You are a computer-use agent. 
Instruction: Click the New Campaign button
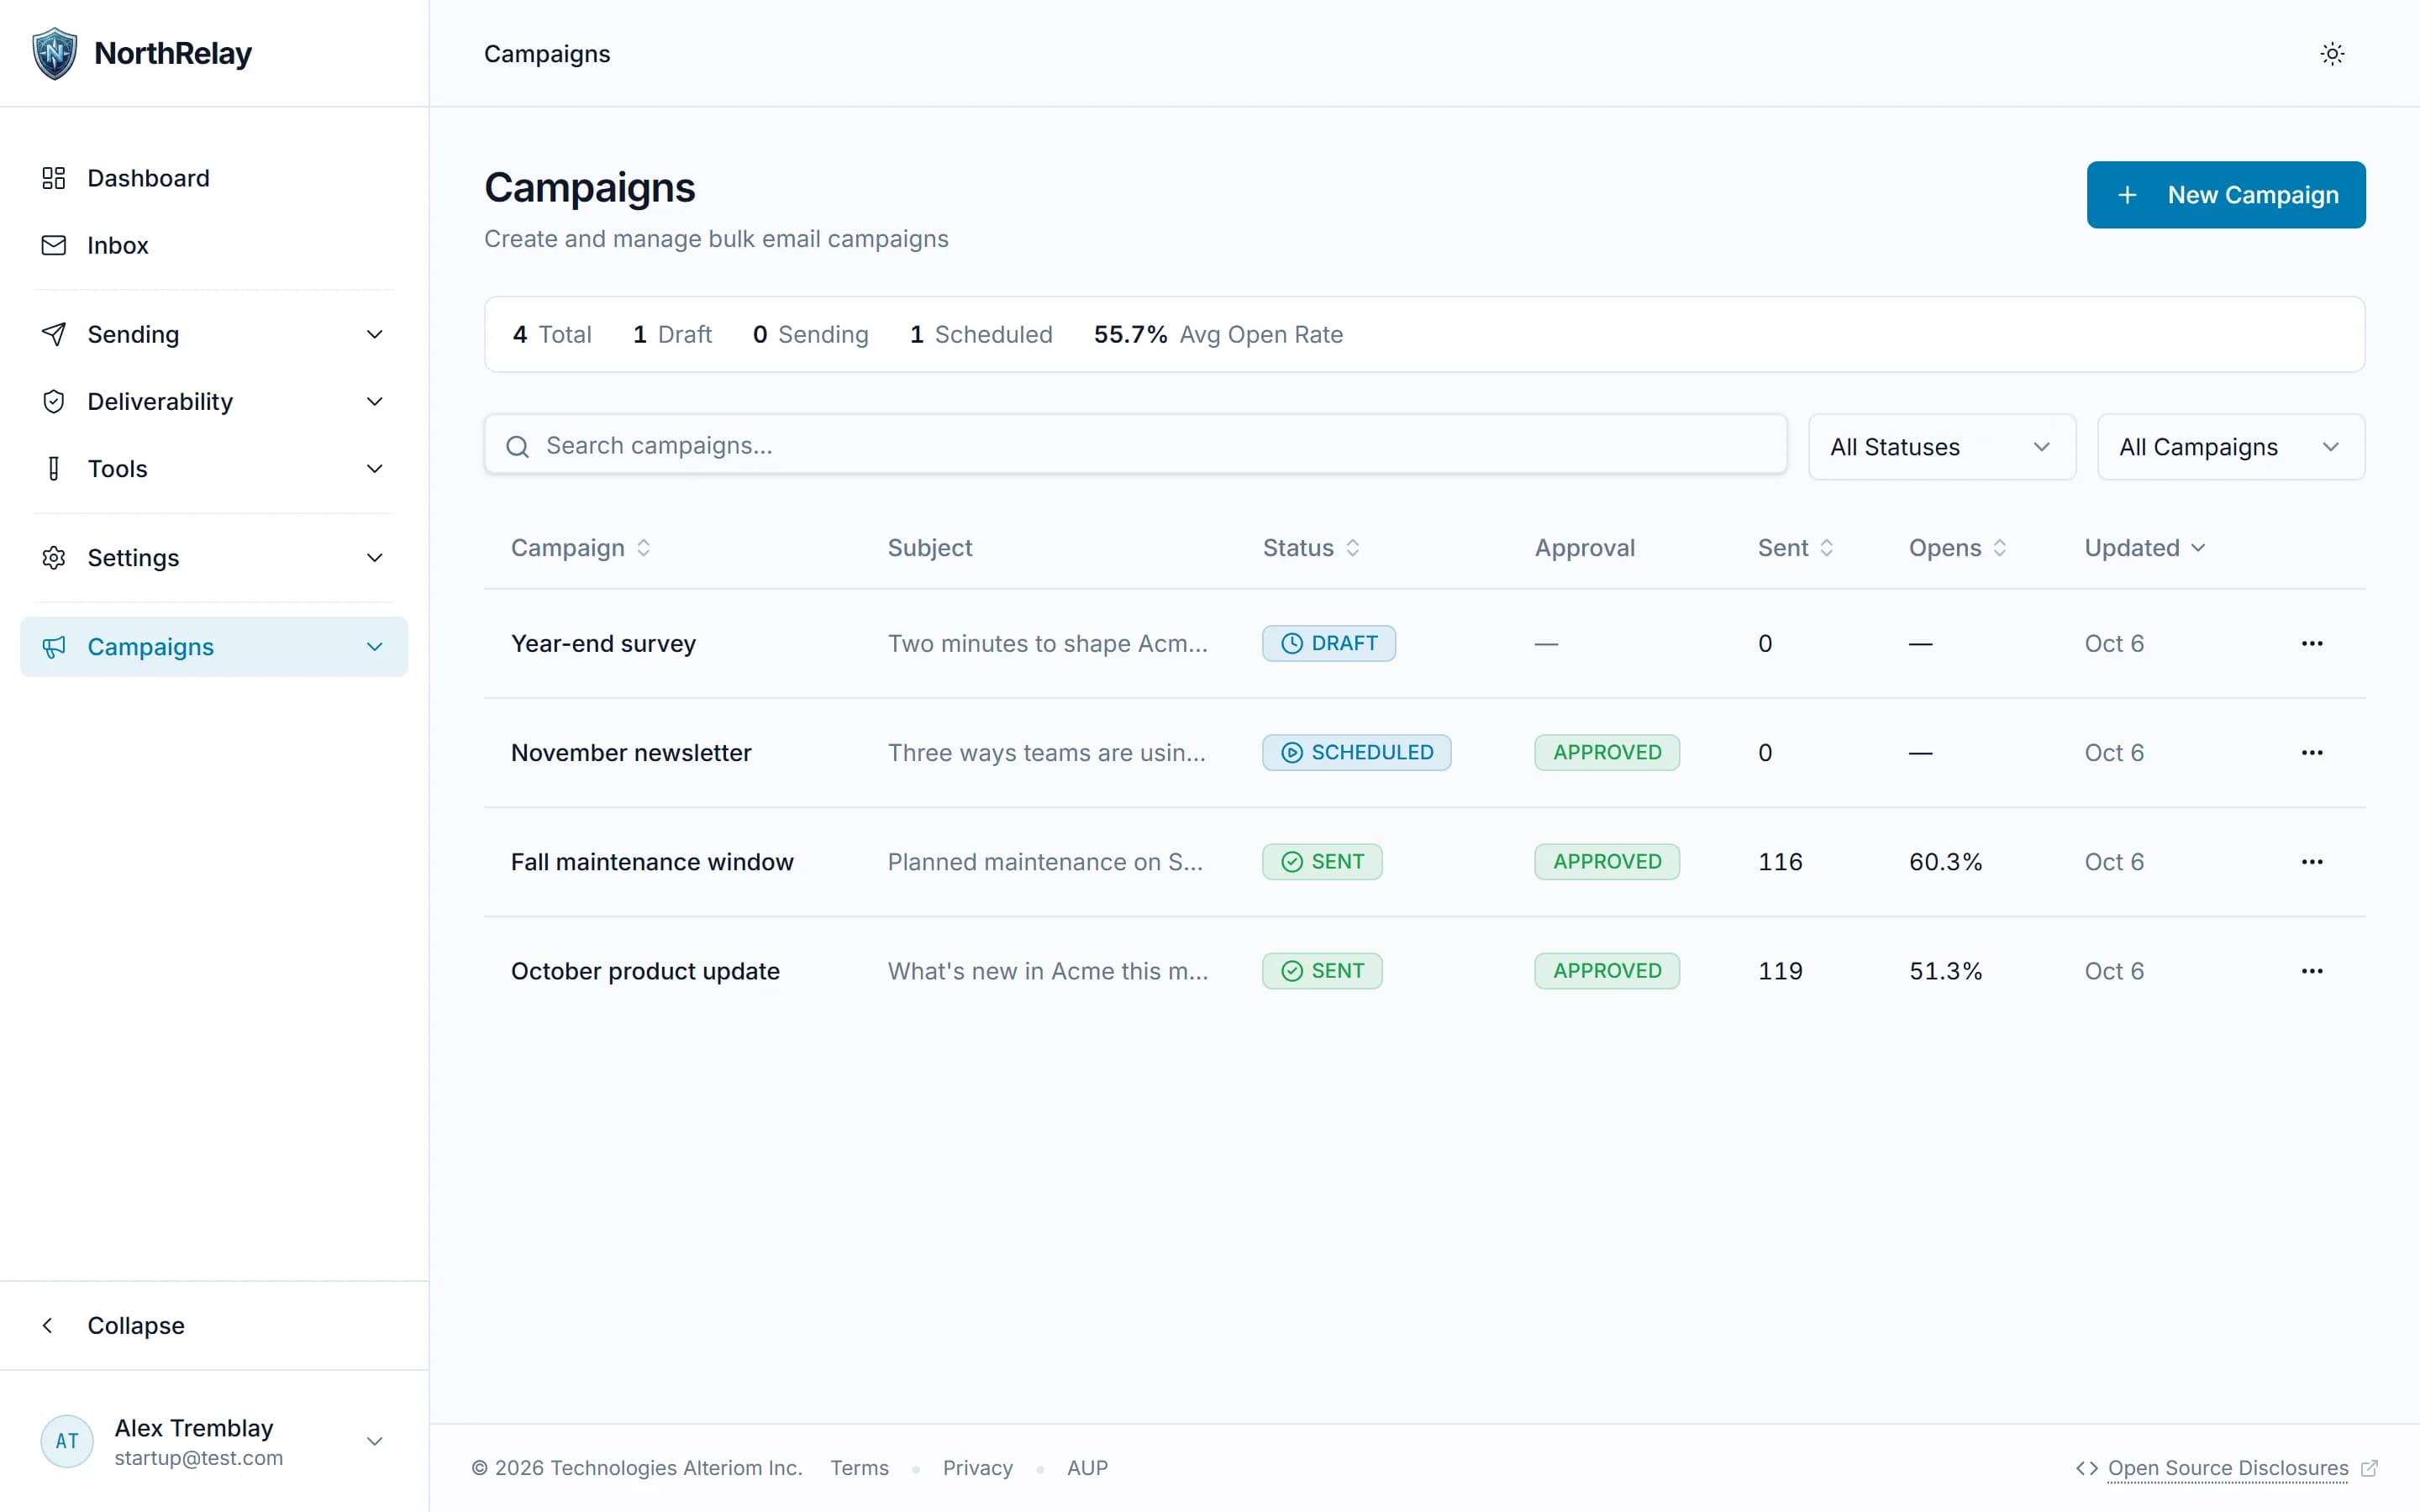point(2226,195)
